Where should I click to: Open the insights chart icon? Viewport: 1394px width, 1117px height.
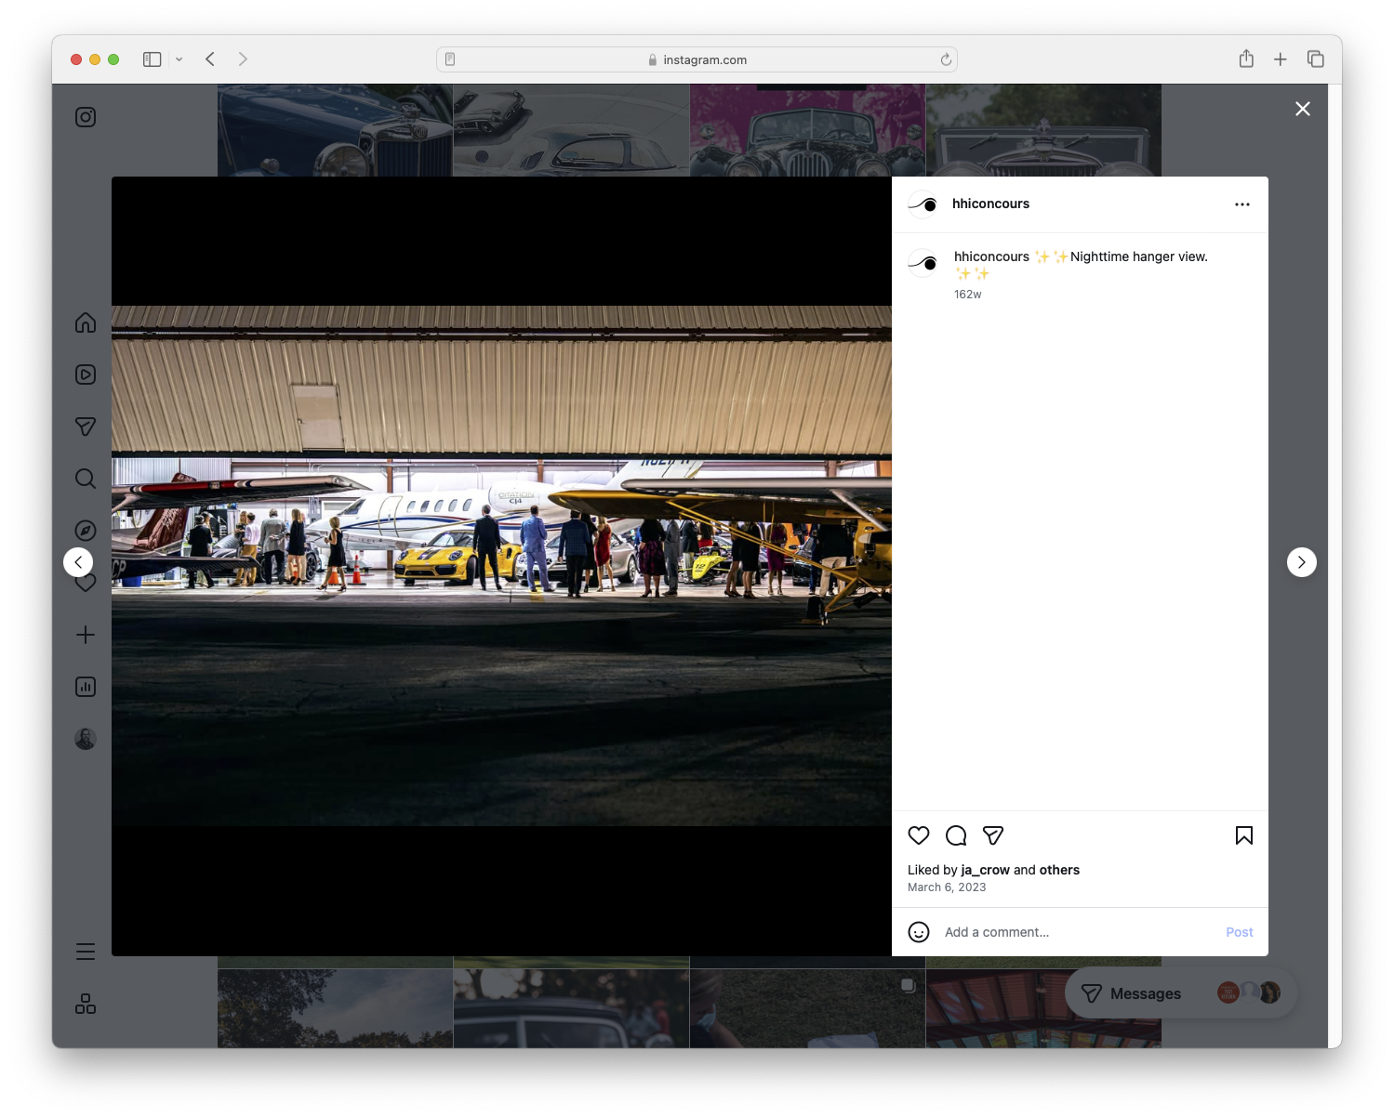click(85, 687)
